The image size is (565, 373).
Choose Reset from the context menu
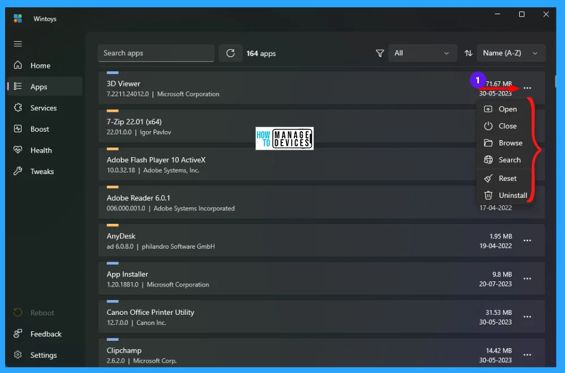505,179
